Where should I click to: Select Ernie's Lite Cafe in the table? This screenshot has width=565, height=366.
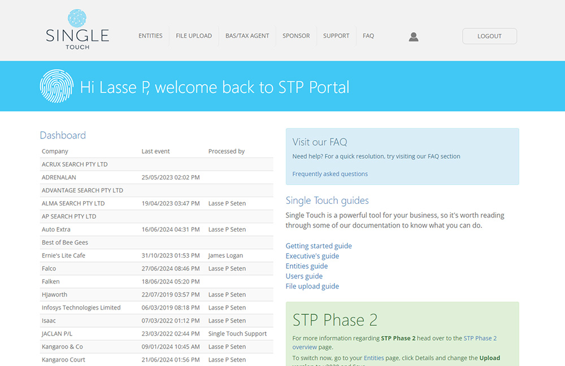[63, 255]
